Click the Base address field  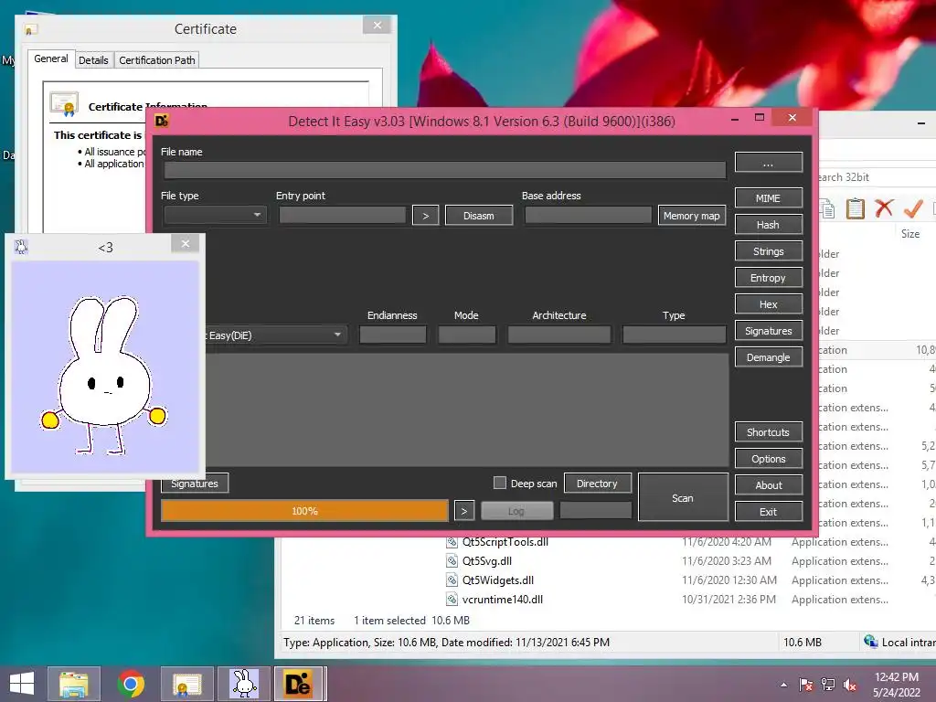(x=588, y=215)
